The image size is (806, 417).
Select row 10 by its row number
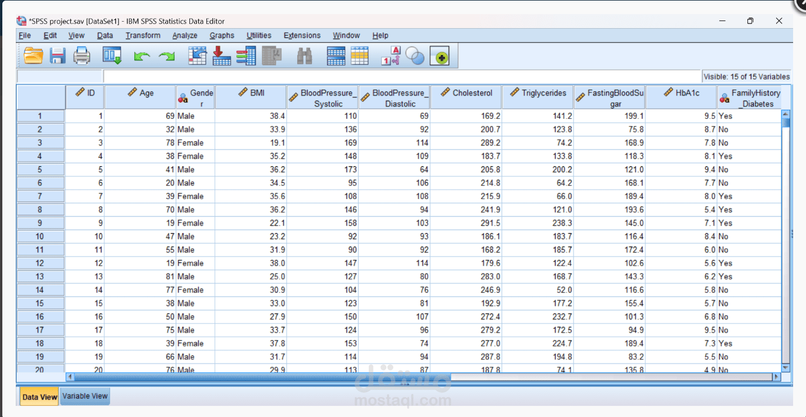tap(40, 236)
